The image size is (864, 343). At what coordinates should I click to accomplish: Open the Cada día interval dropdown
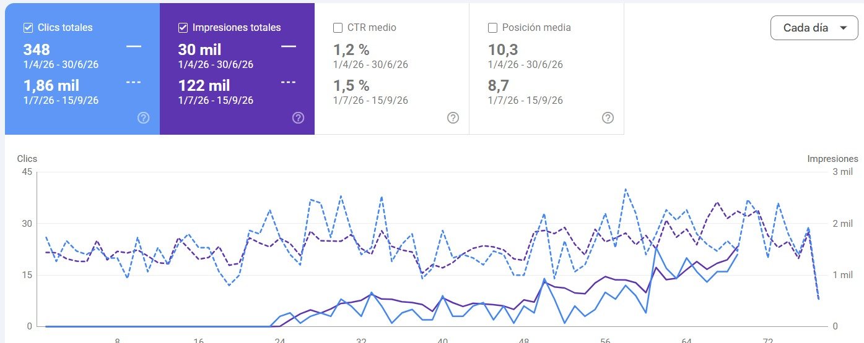814,28
